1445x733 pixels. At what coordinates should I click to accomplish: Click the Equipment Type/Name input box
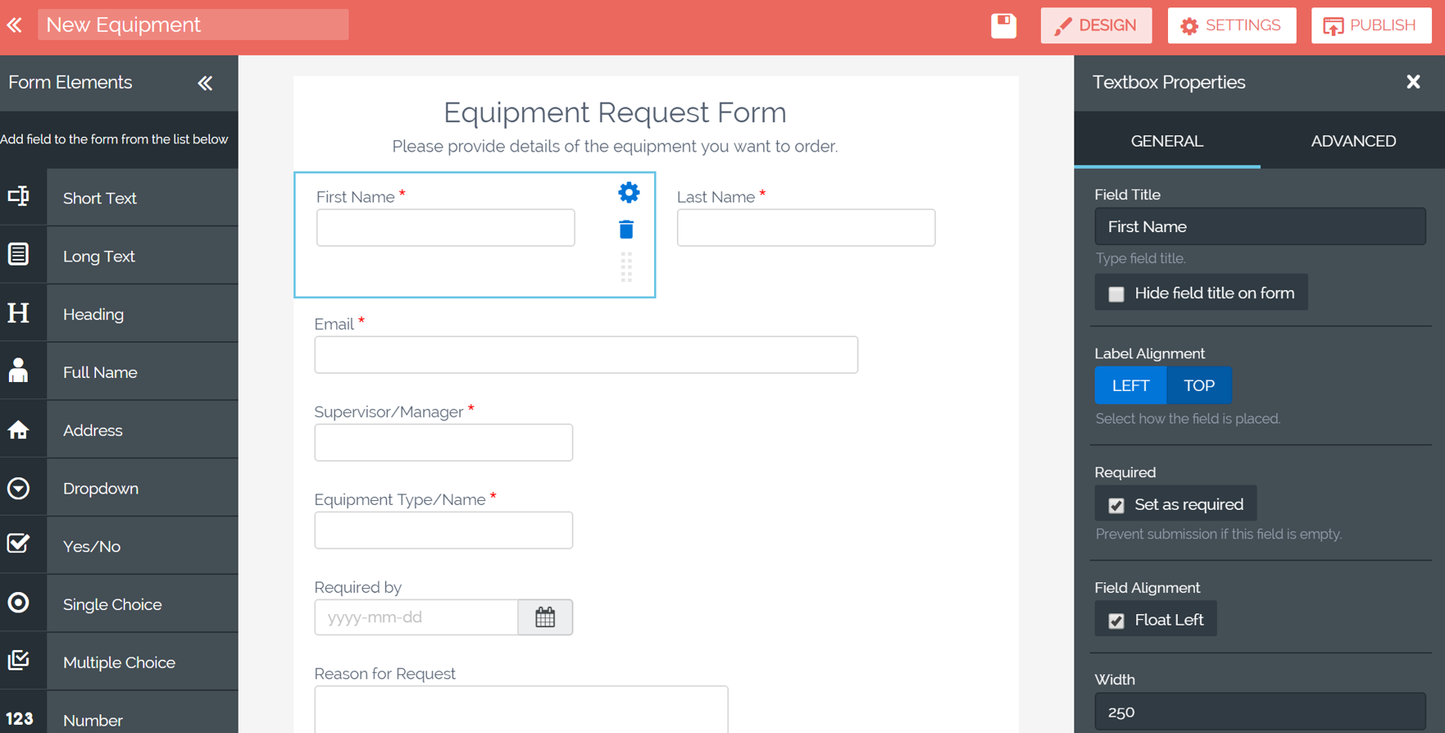click(x=443, y=530)
